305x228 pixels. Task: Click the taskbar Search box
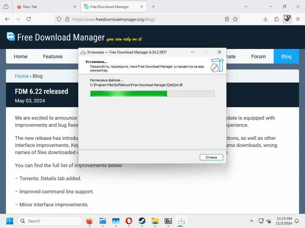(50, 221)
